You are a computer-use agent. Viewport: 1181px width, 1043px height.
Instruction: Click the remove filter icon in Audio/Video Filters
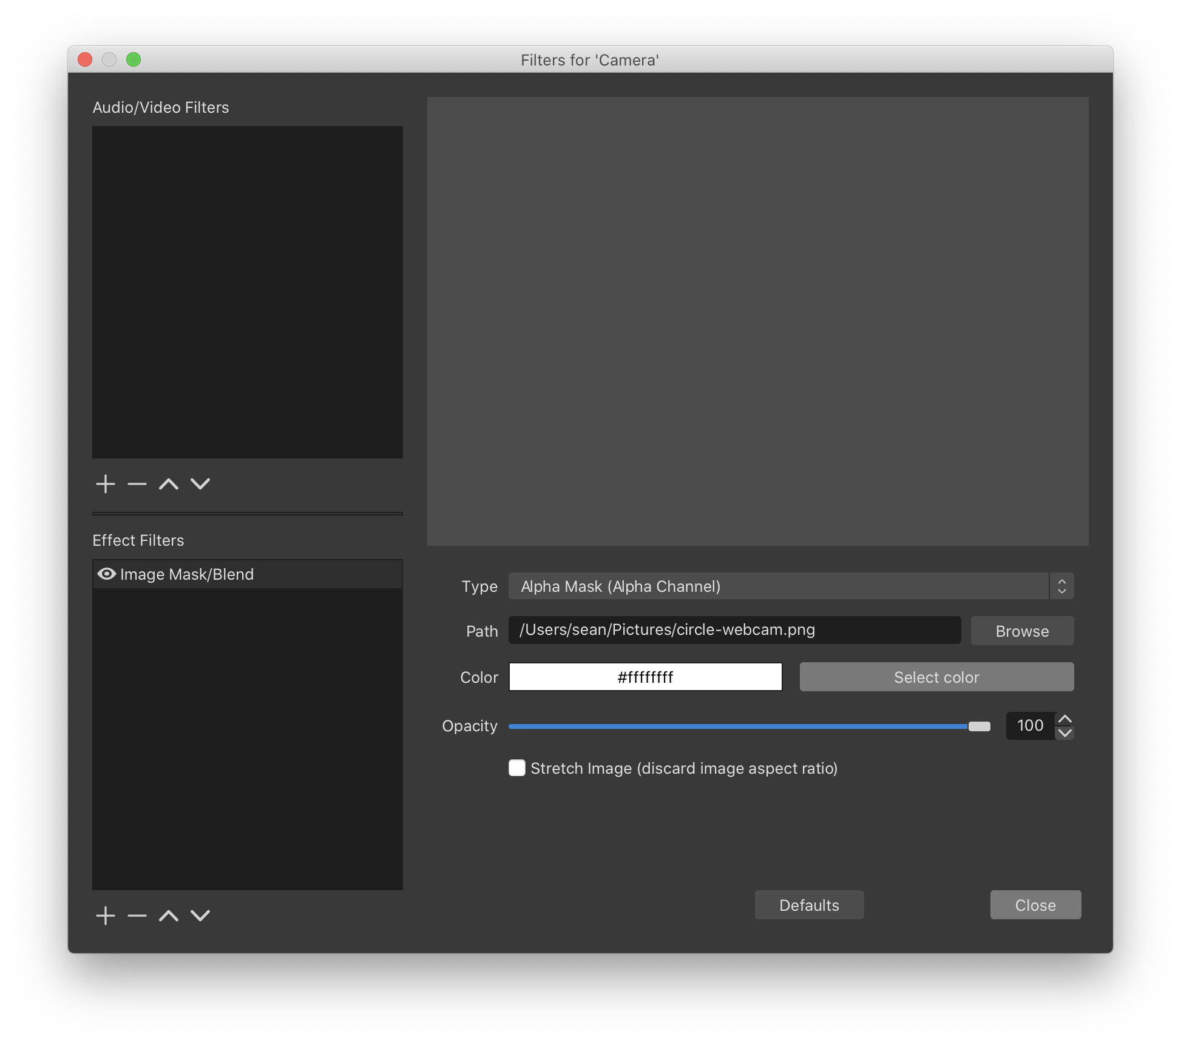(x=138, y=485)
